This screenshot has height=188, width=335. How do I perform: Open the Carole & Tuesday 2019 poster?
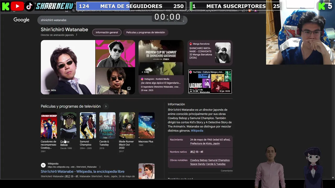107,126
